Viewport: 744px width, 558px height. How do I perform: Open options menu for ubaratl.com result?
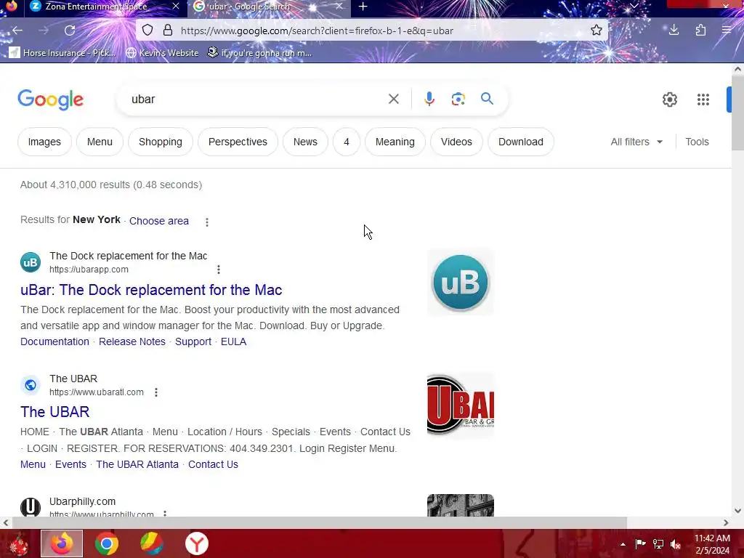[x=156, y=392]
